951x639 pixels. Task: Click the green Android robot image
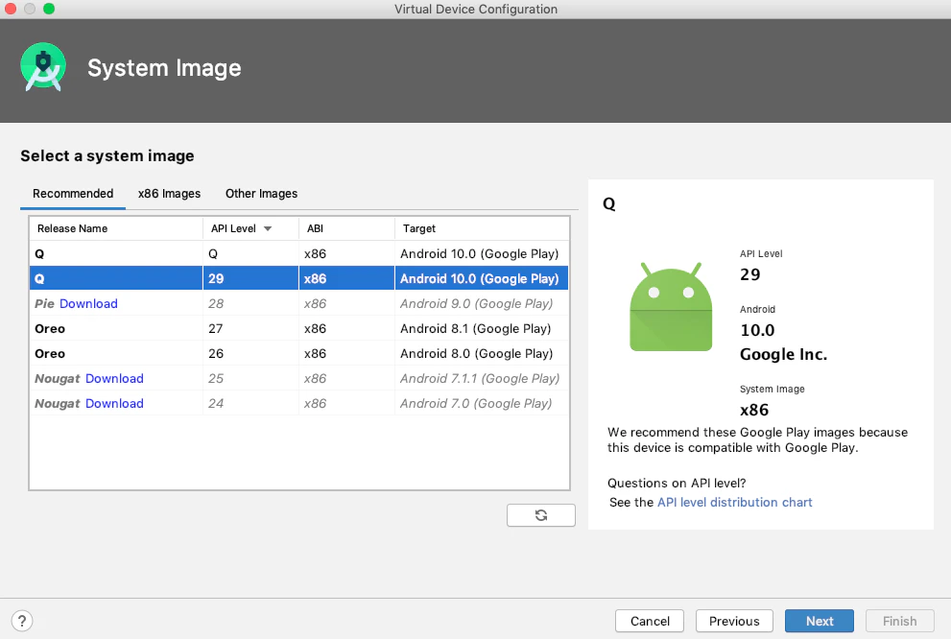pyautogui.click(x=671, y=307)
